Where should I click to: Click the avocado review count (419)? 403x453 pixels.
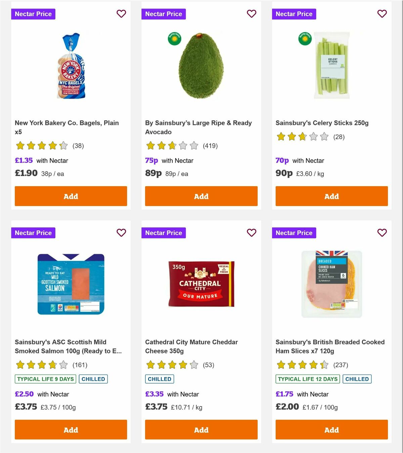click(210, 146)
